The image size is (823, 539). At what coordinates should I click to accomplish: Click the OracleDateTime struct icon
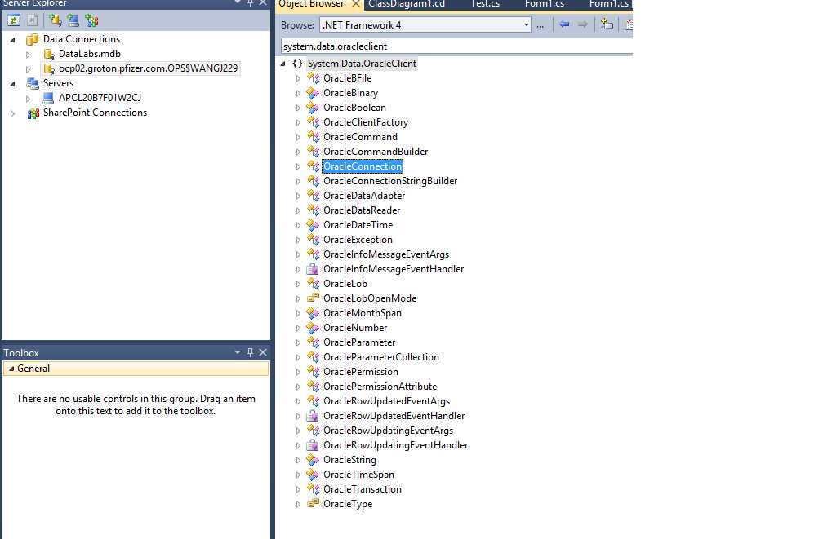click(x=313, y=225)
